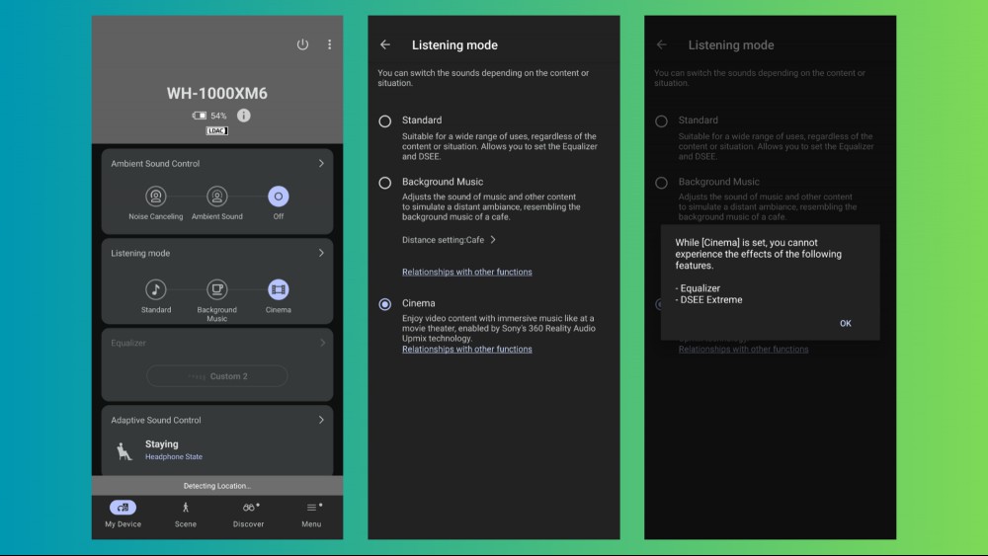988x556 pixels.
Task: Select the Cinema radio button in middle screen
Action: [x=384, y=304]
